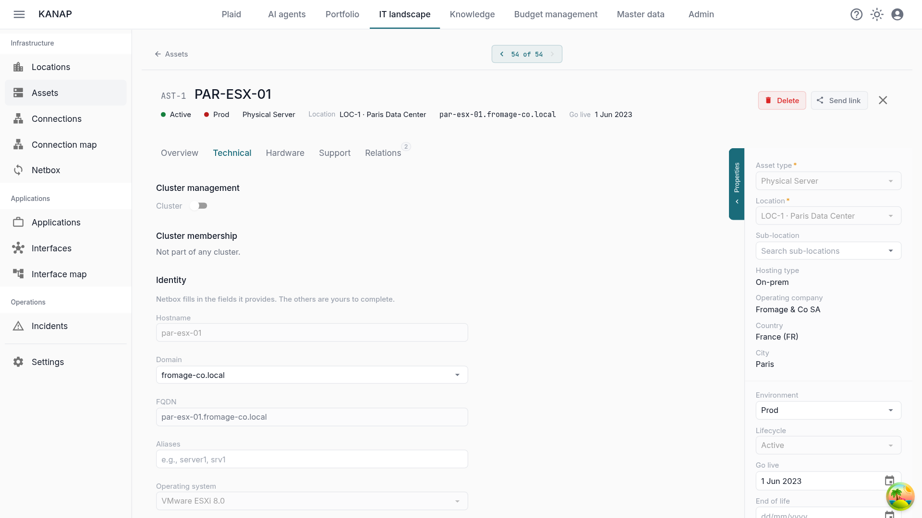Go back to Assets list

pyautogui.click(x=171, y=54)
